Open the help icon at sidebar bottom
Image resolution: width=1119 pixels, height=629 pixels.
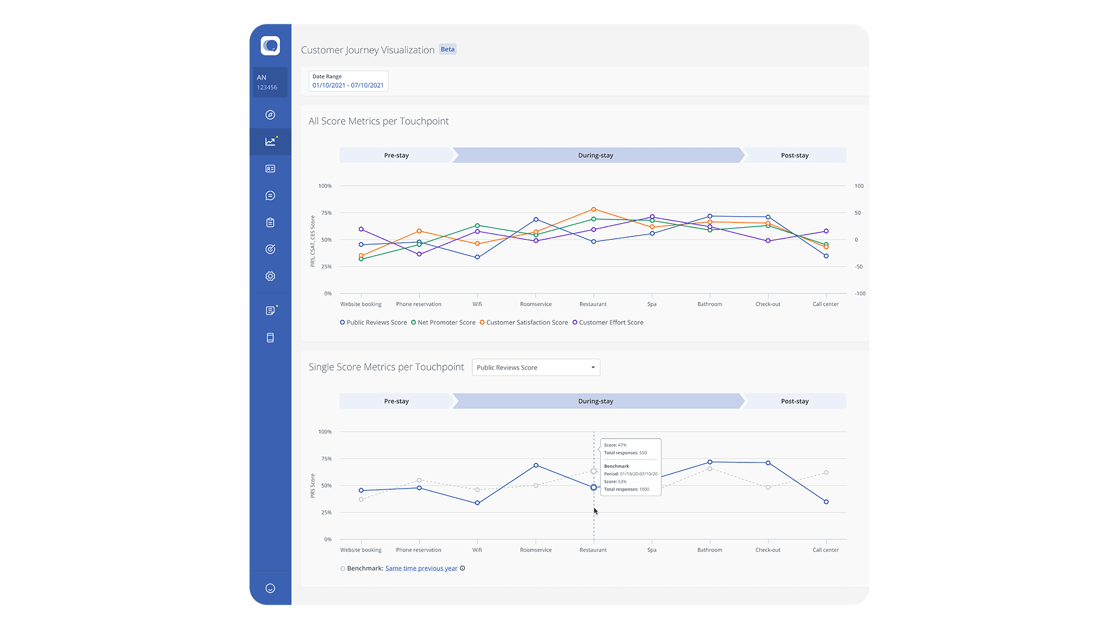pos(270,588)
